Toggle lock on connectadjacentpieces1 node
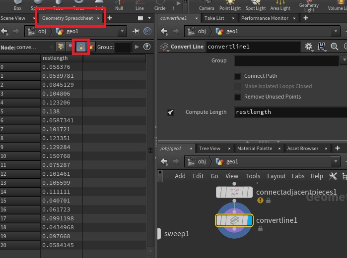 pyautogui.click(x=268, y=201)
